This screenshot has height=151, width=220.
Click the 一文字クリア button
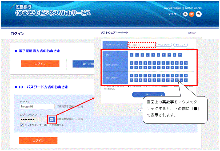click(164, 45)
